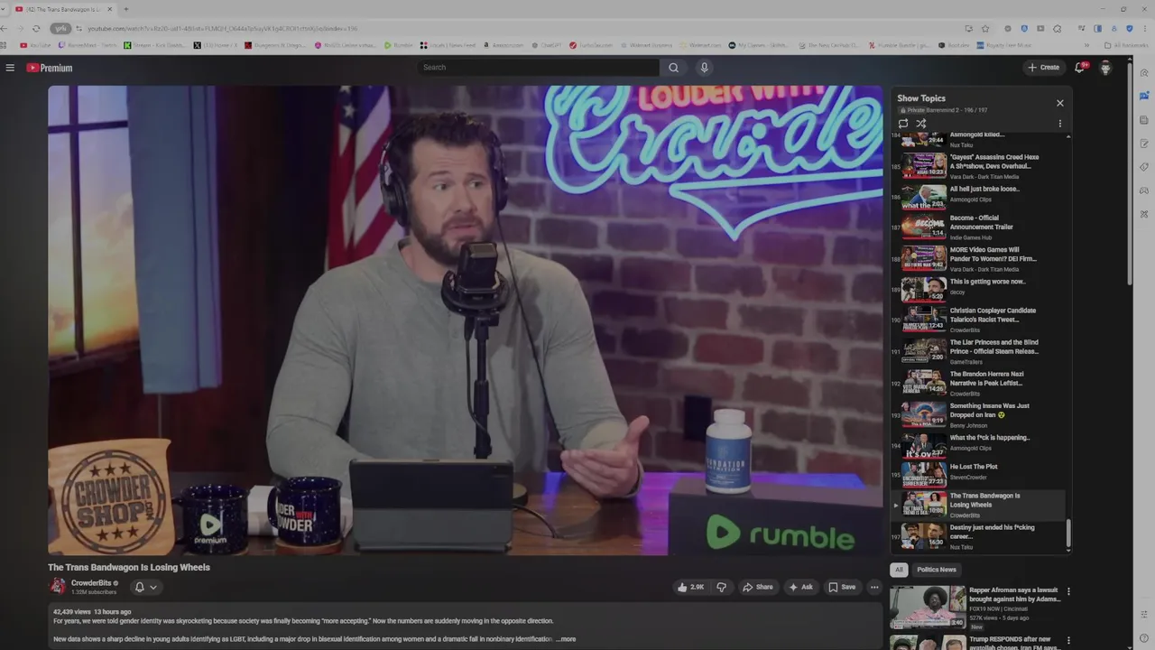Play "Something Insane Was Just Dropped on Iran"
This screenshot has height=650, width=1155.
[979, 414]
